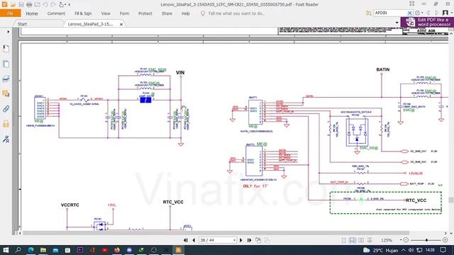Go to the next page arrow
This screenshot has width=454, height=255.
[241, 240]
